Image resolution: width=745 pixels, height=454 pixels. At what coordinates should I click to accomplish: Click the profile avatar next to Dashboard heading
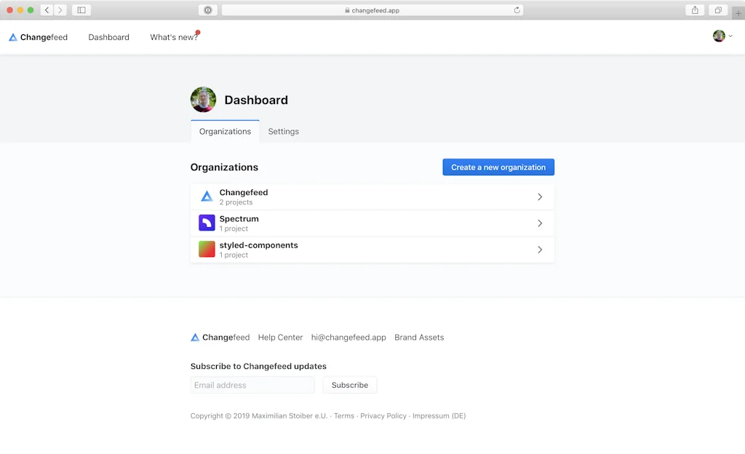click(x=203, y=100)
